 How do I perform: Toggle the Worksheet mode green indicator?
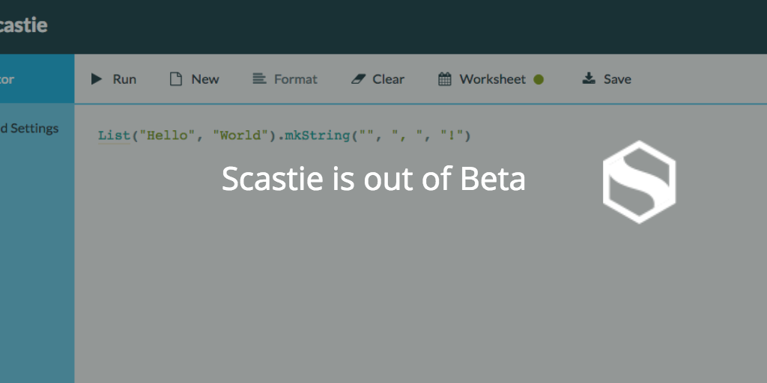(539, 79)
